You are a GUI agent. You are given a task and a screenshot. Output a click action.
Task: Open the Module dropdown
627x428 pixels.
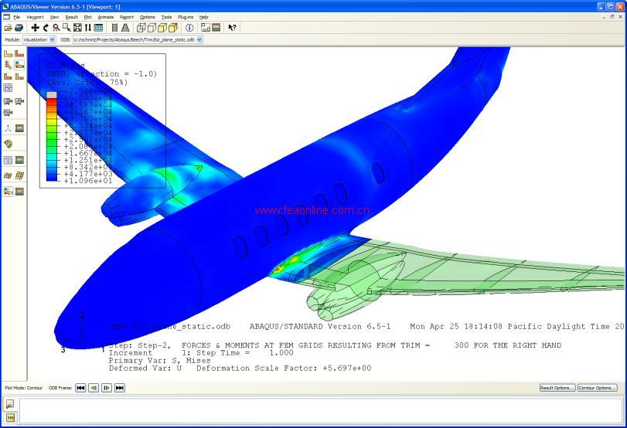tap(52, 39)
